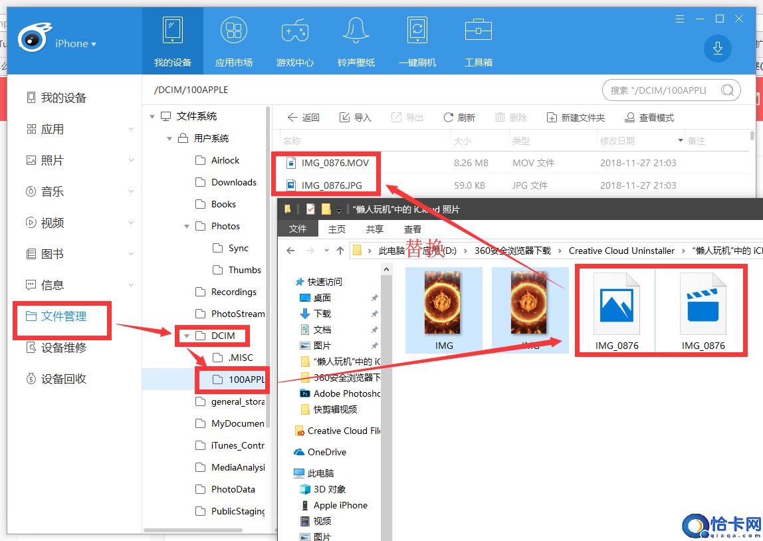Open the iPhone device dropdown

click(75, 44)
